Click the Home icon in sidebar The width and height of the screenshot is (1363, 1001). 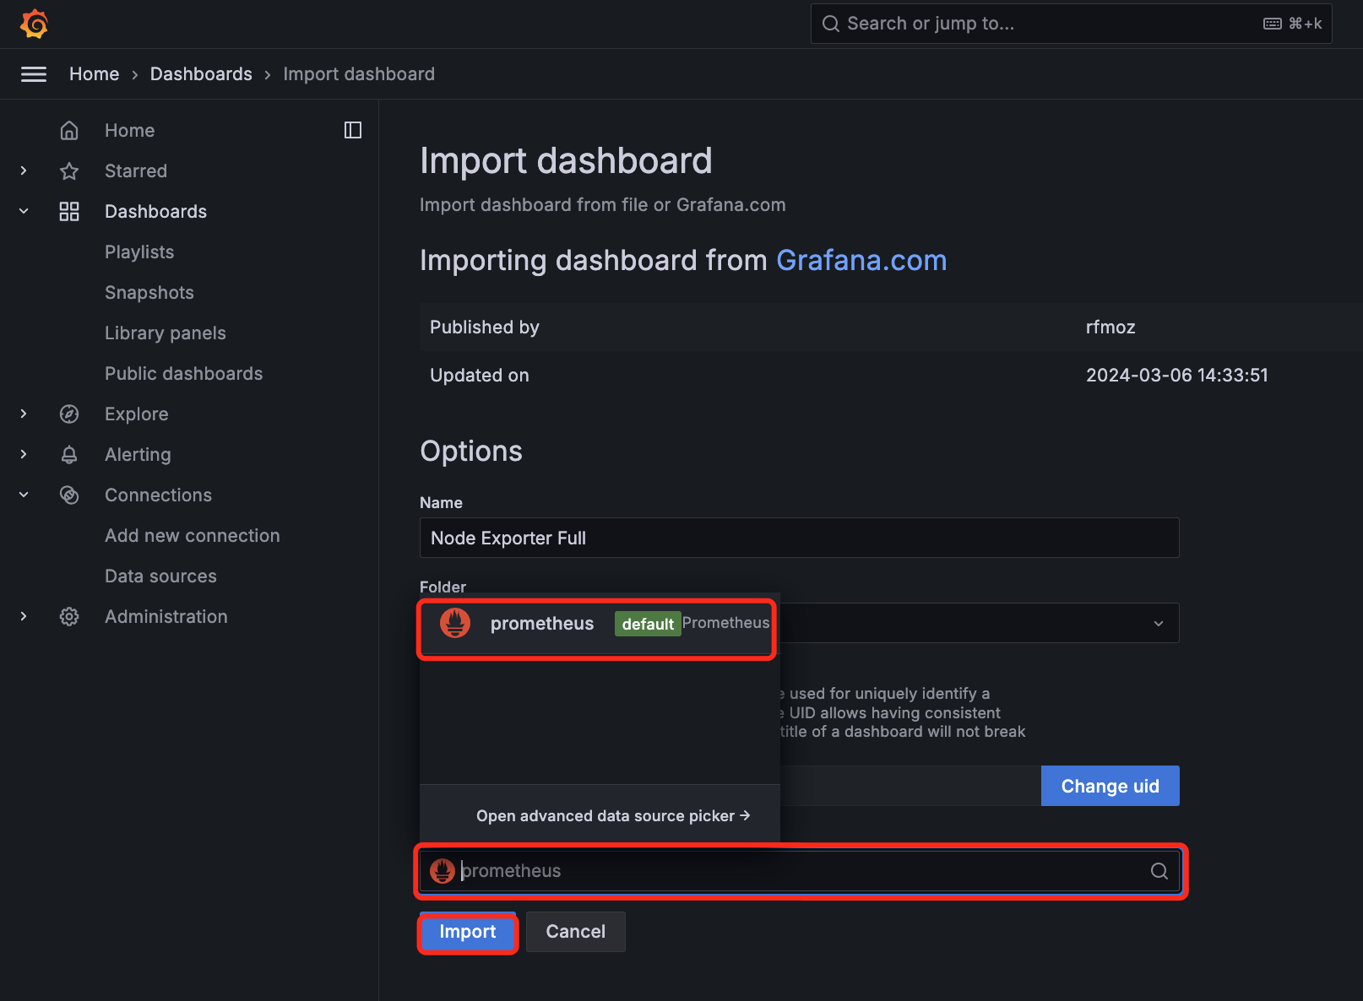tap(69, 130)
